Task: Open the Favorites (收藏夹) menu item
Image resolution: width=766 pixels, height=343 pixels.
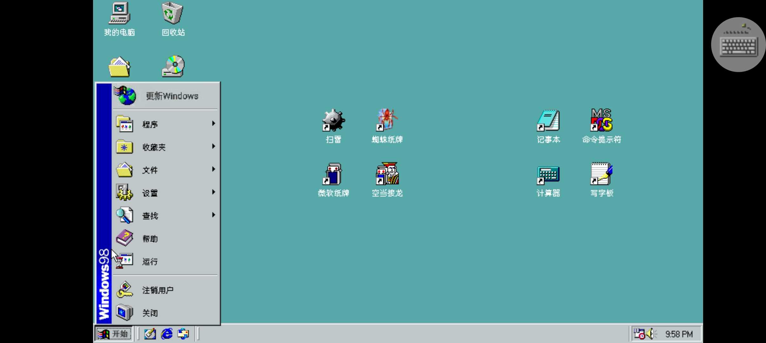Action: [165, 147]
